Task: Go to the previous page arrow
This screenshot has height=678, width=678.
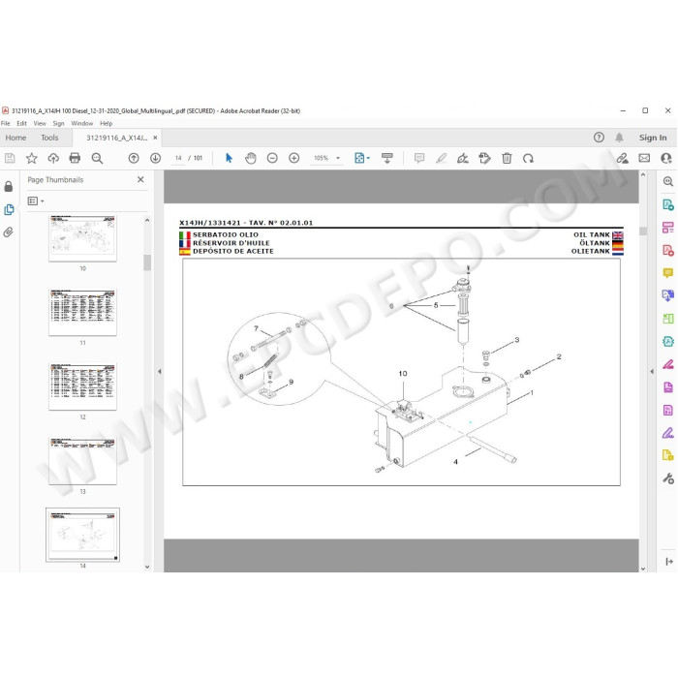Action: point(134,158)
